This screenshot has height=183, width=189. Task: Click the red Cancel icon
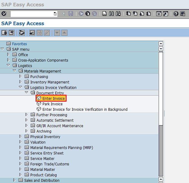[94, 14]
